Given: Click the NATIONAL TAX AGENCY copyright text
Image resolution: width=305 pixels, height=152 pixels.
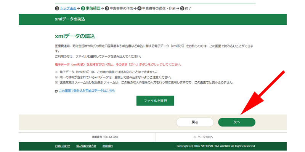Looking at the screenshot, I should pos(216,146).
